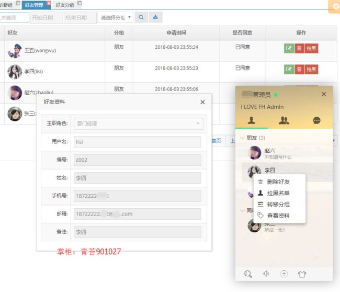340x292 pixels.
Task: Select the single-person friends tab icon in chat panel
Action: [252, 120]
